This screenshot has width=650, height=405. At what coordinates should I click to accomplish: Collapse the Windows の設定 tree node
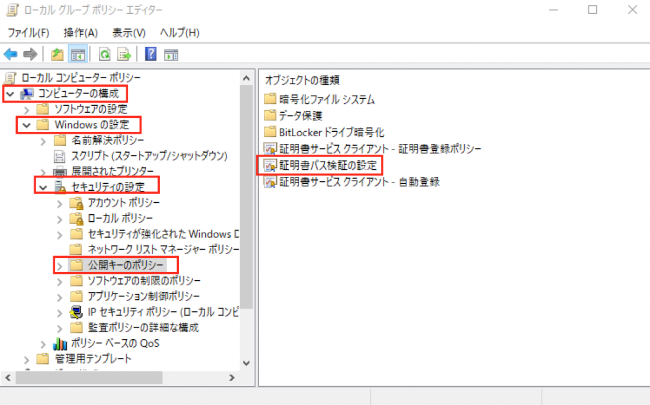tap(27, 125)
